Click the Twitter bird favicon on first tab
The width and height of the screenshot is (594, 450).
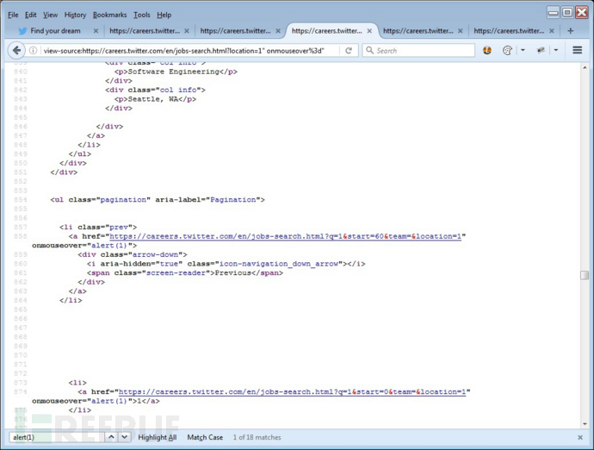click(22, 31)
